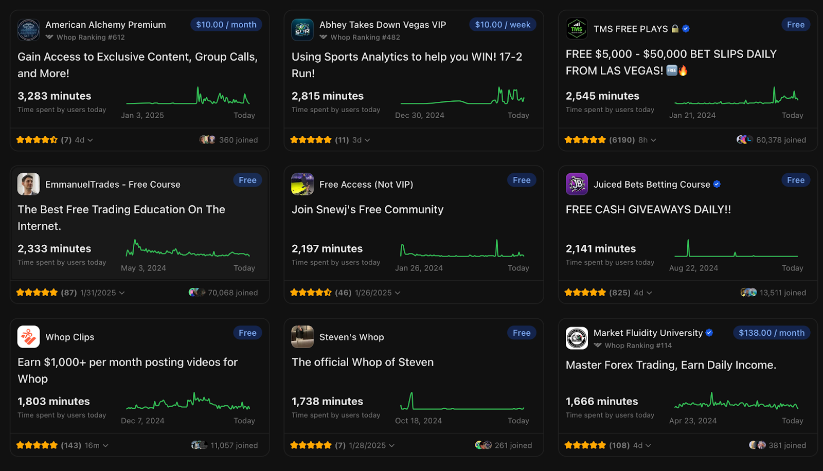This screenshot has height=471, width=823.
Task: Select the TMS FREE PLAYS green logo
Action: coord(577,29)
